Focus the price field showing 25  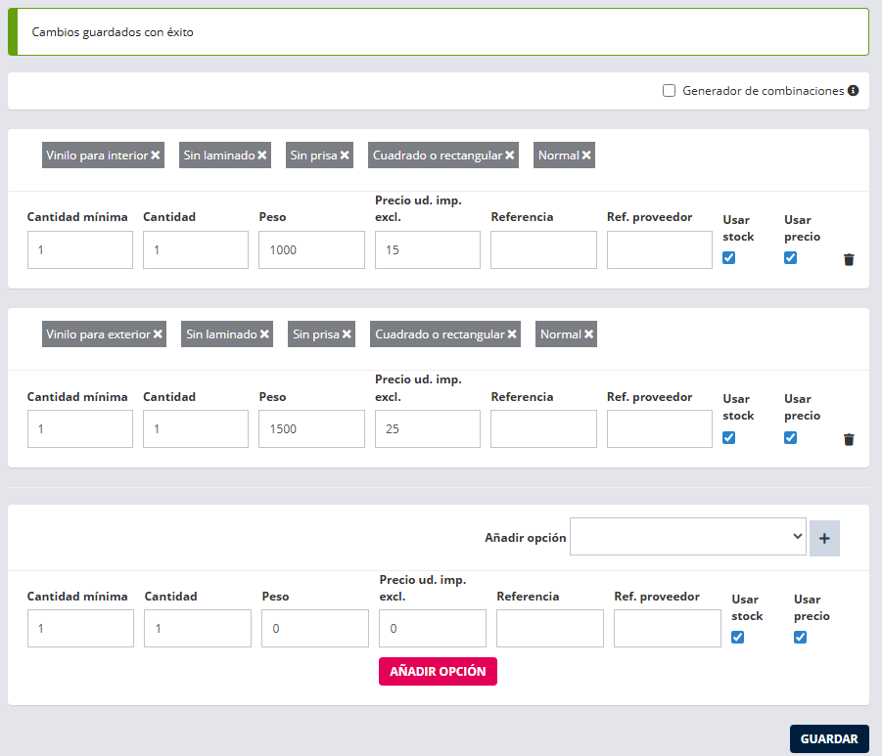[x=427, y=429]
